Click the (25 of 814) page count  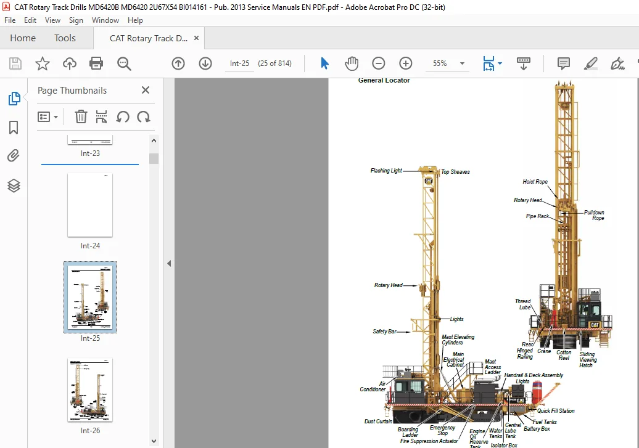274,63
